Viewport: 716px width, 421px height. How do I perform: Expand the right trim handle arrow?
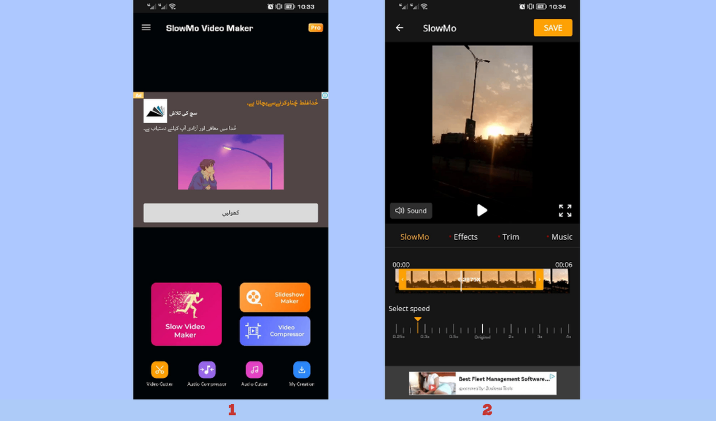tap(539, 280)
